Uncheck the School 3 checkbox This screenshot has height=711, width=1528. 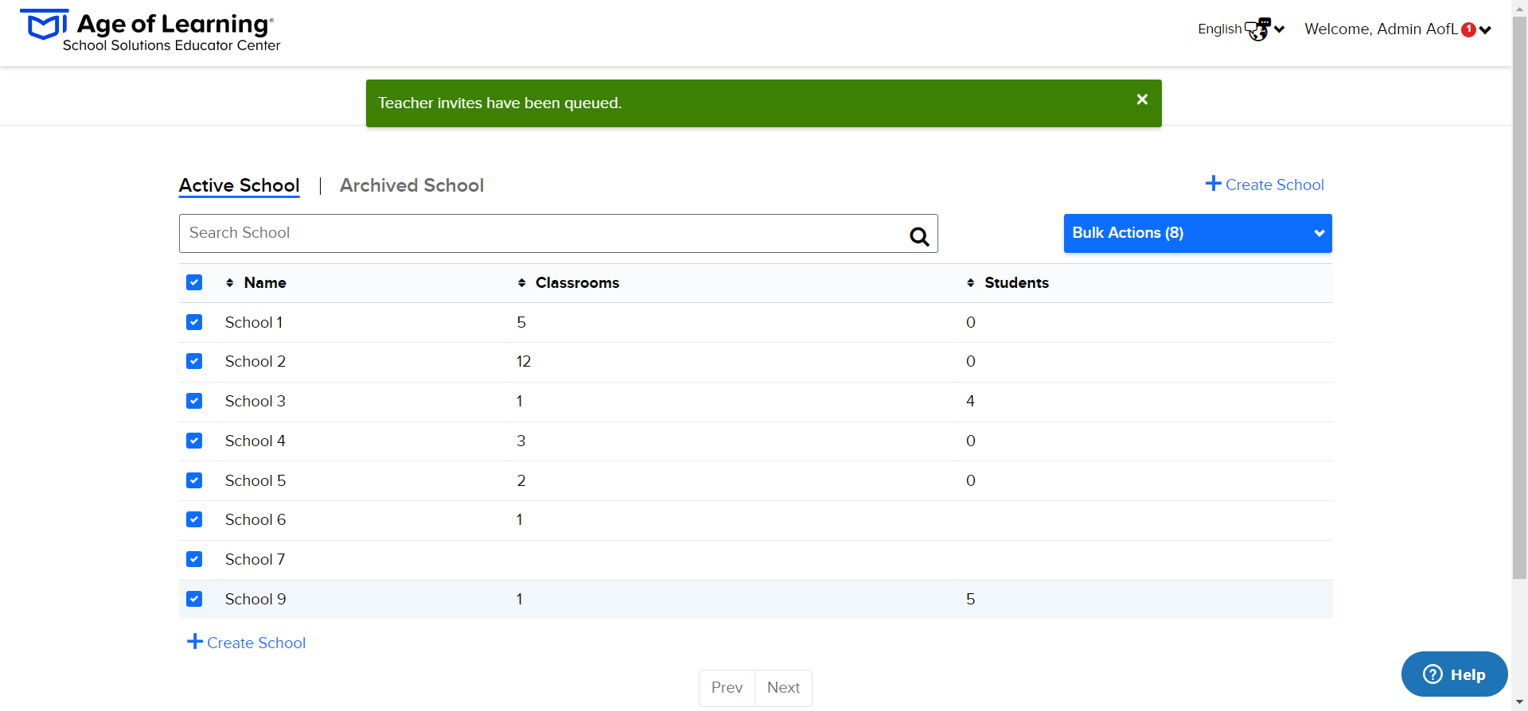194,401
